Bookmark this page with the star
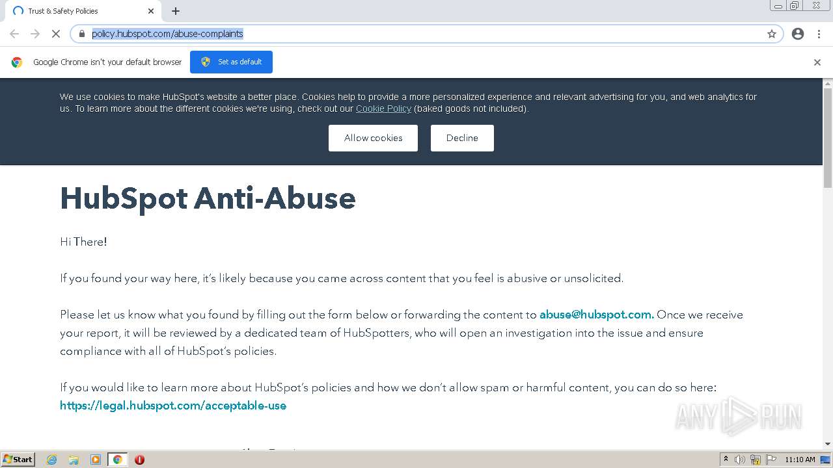The width and height of the screenshot is (833, 468). tap(772, 34)
